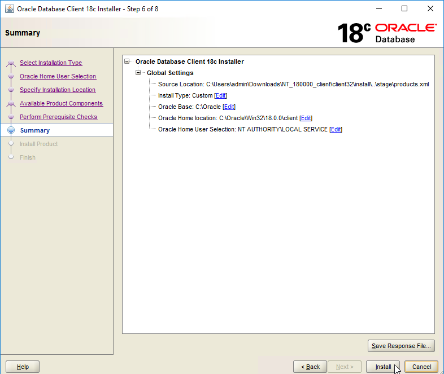Collapse the Oracle Database Client 18c Installer node
Viewport: 444px width, 374px height.
click(x=127, y=61)
